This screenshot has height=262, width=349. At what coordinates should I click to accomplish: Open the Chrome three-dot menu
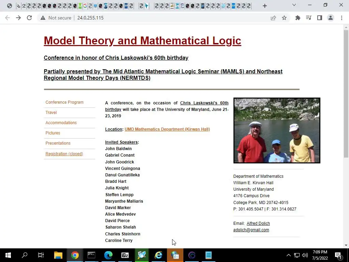342,18
